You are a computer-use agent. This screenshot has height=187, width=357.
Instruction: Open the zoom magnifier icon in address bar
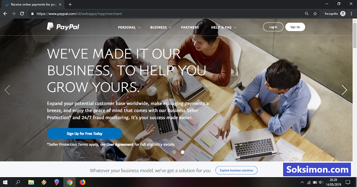click(x=307, y=14)
